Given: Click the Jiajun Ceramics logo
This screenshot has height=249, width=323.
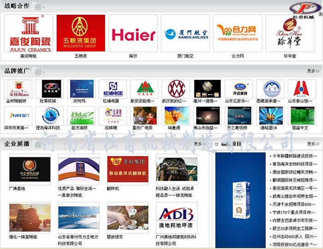Looking at the screenshot, I should [x=28, y=34].
